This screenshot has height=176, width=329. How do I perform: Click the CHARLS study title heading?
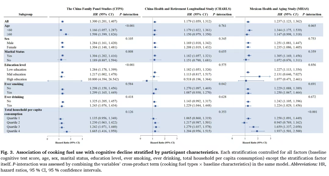point(188,9)
